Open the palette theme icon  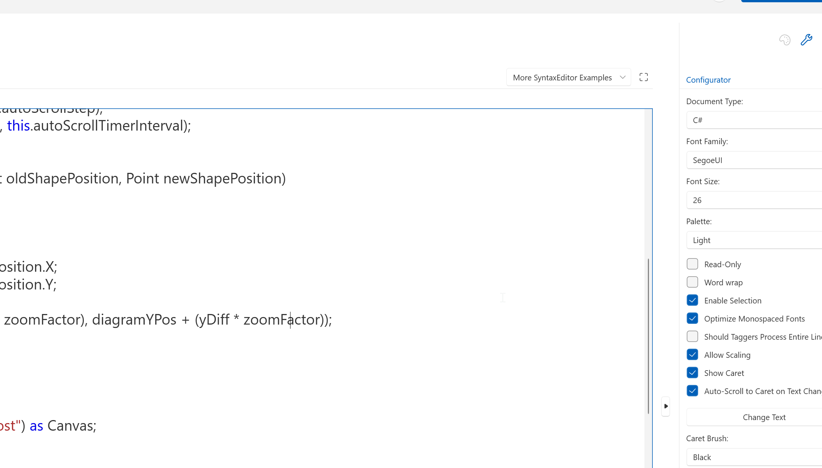pos(785,40)
